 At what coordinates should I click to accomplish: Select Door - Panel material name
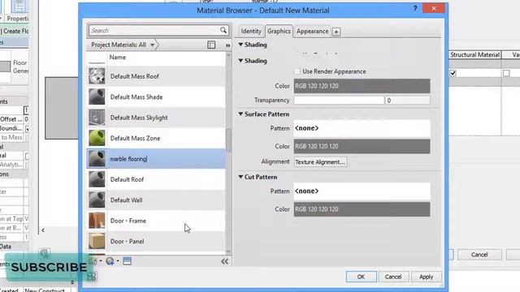coord(127,242)
